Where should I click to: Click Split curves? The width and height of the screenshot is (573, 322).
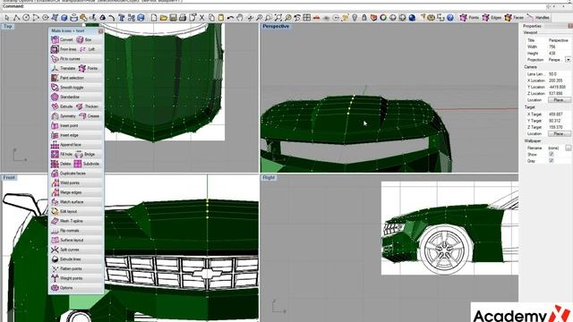tap(65, 250)
